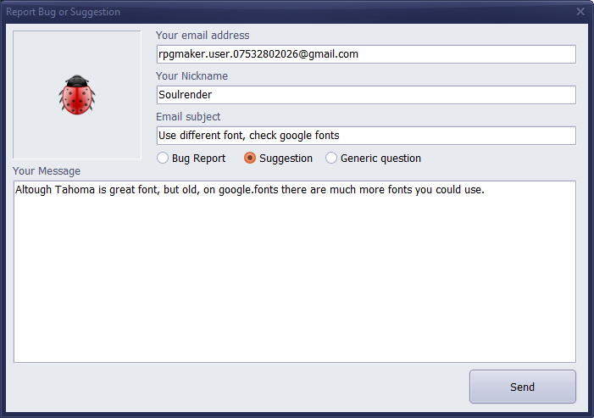
Task: Click the "Your Message" label
Action: 47,171
